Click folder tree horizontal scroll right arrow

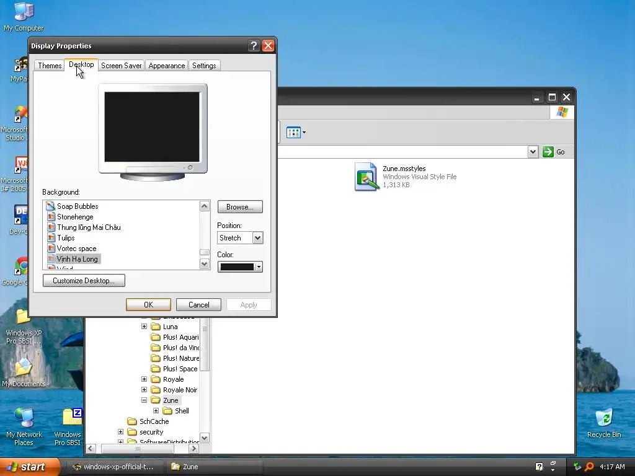[x=193, y=449]
